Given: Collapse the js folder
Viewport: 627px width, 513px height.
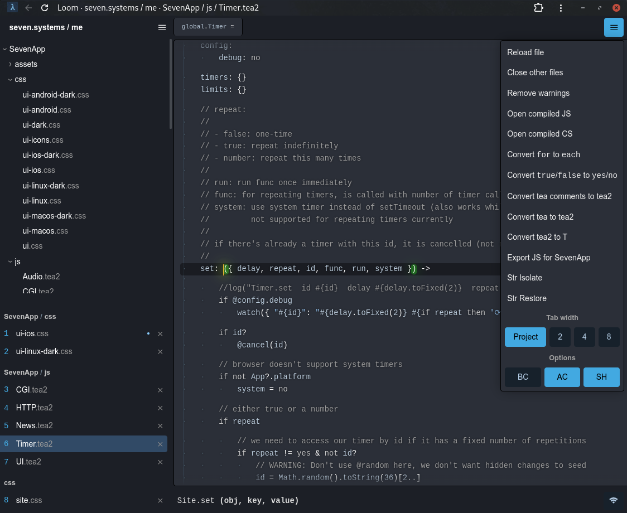Looking at the screenshot, I should click(11, 262).
